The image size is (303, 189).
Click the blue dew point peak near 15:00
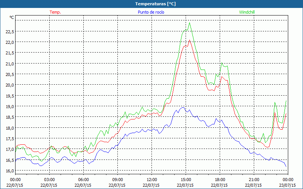tap(183, 108)
